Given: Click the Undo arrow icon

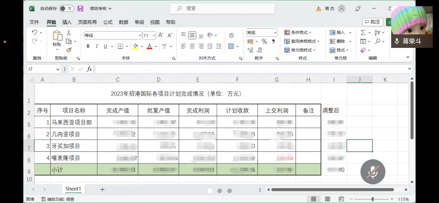Looking at the screenshot, I should (x=34, y=33).
